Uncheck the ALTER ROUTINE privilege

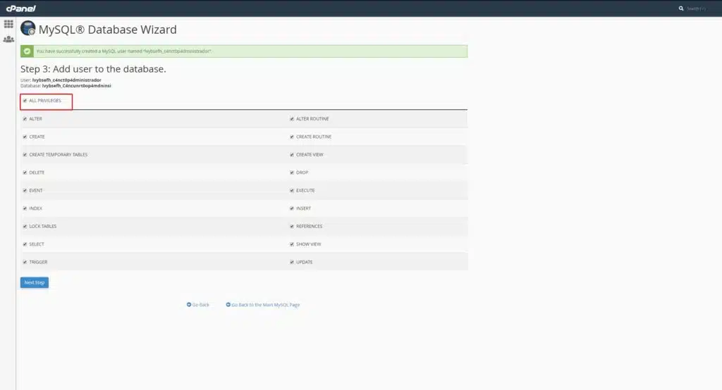click(292, 119)
